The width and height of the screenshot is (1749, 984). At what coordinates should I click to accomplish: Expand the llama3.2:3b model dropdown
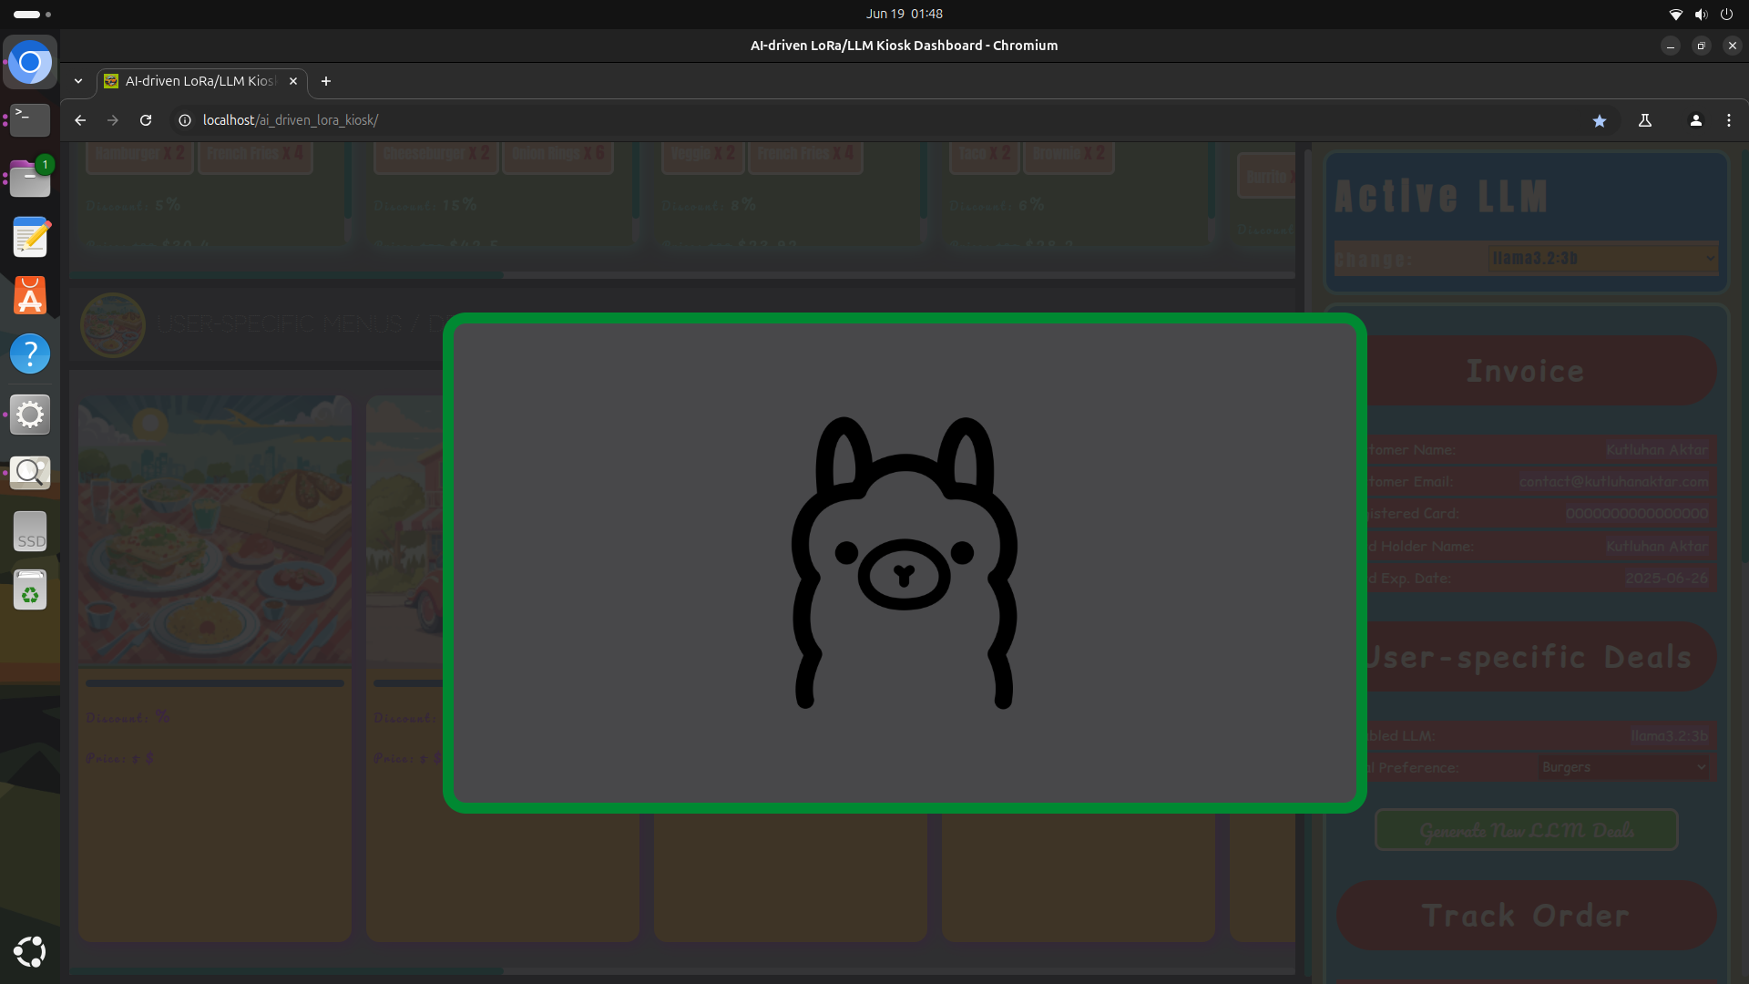[1602, 259]
